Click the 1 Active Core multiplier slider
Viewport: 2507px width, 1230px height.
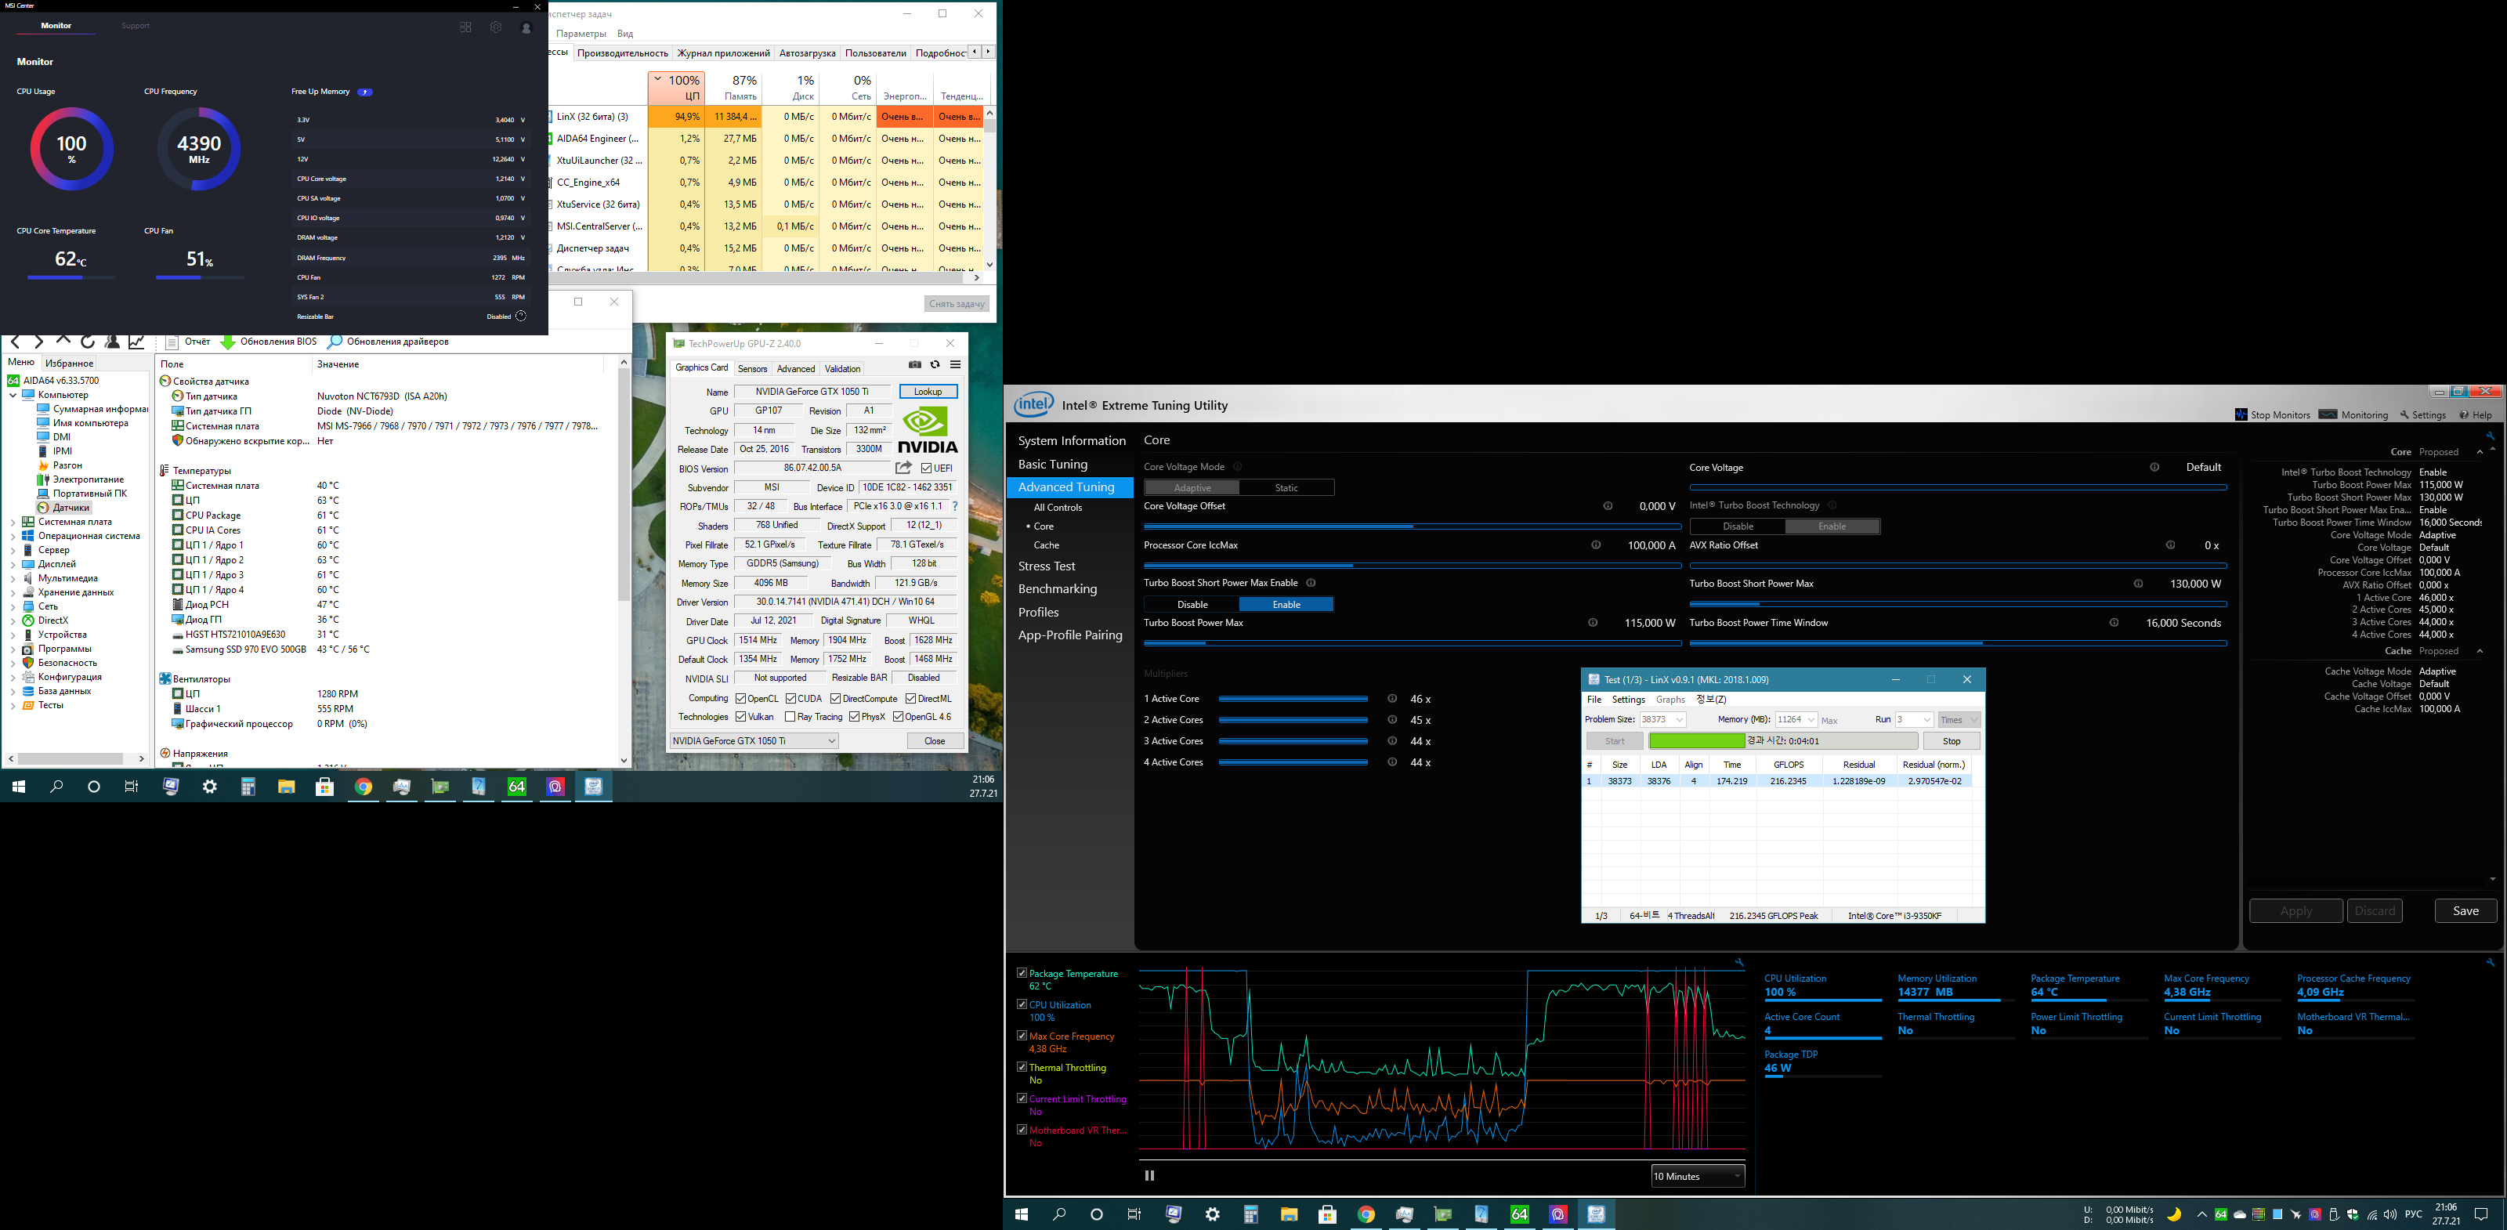[x=1293, y=699]
